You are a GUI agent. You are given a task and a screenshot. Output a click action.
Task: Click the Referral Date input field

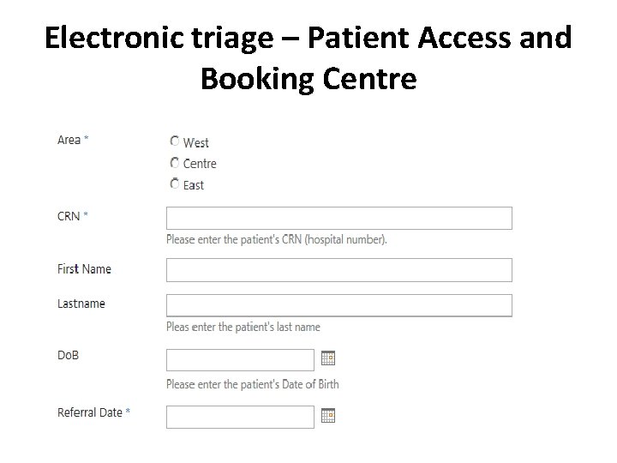[x=240, y=417]
